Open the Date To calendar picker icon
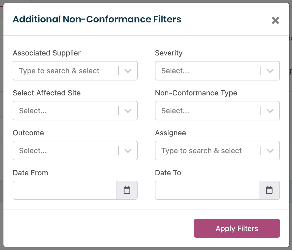The image size is (292, 250). tap(269, 190)
